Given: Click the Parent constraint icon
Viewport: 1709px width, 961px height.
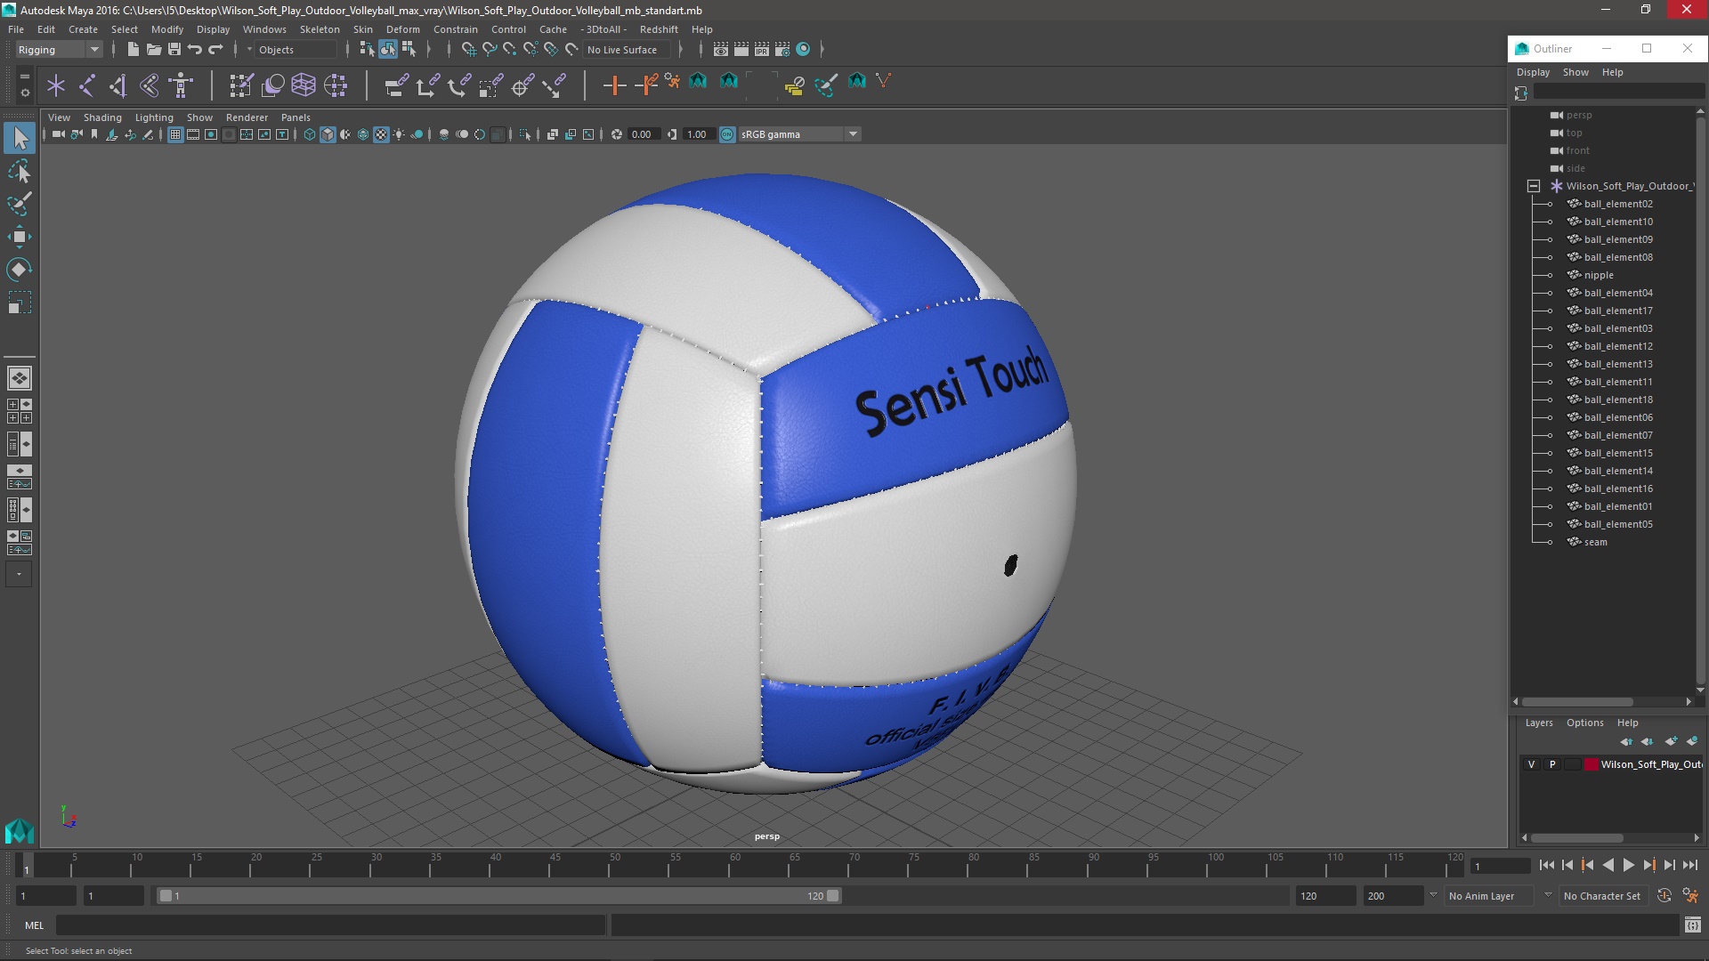Looking at the screenshot, I should pos(397,85).
